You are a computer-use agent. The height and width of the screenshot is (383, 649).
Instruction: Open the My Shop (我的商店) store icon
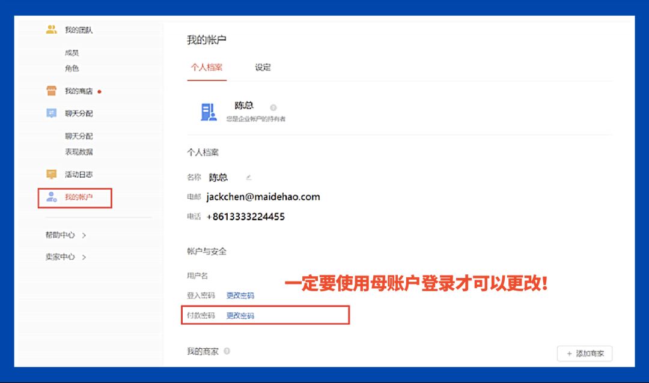51,91
